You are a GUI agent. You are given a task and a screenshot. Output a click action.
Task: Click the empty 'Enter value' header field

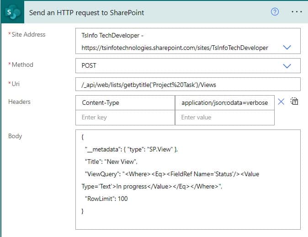224,118
